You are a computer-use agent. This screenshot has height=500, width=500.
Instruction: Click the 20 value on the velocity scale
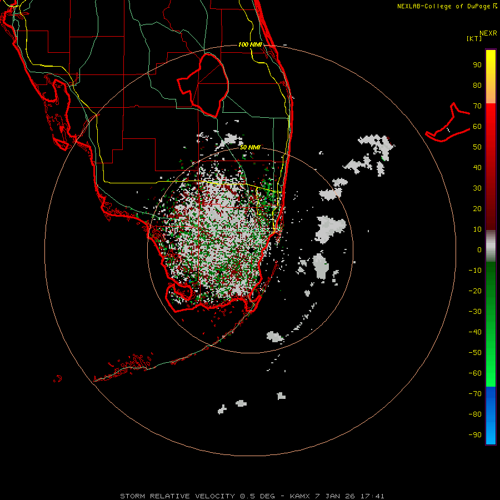pos(477,208)
